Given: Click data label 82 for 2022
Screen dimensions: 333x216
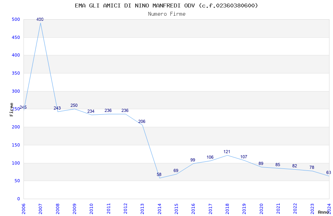Looking at the screenshot, I should pyautogui.click(x=295, y=166).
